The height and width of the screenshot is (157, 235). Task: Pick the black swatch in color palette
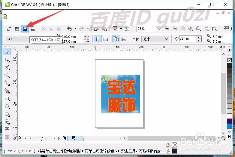point(230,65)
